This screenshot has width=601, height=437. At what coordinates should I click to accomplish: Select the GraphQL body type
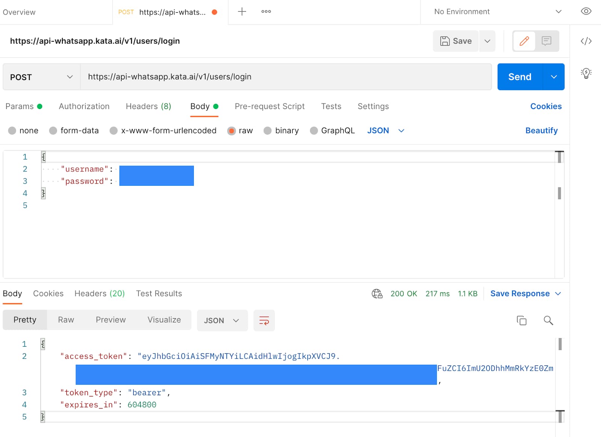coord(332,130)
